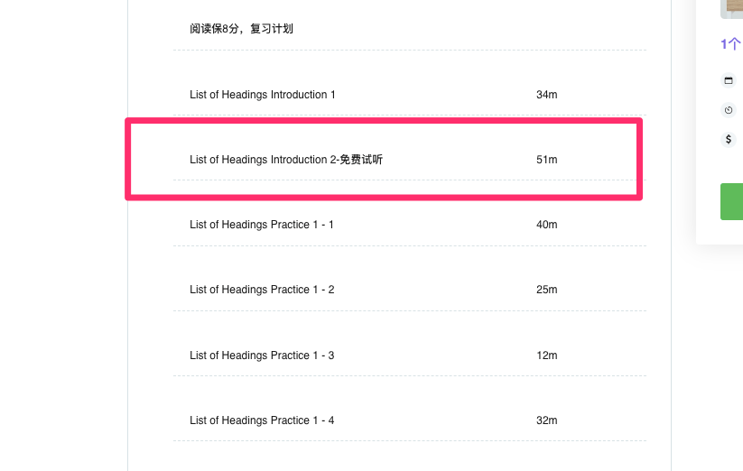743x471 pixels.
Task: Click the course thumbnail image
Action: coord(732,8)
